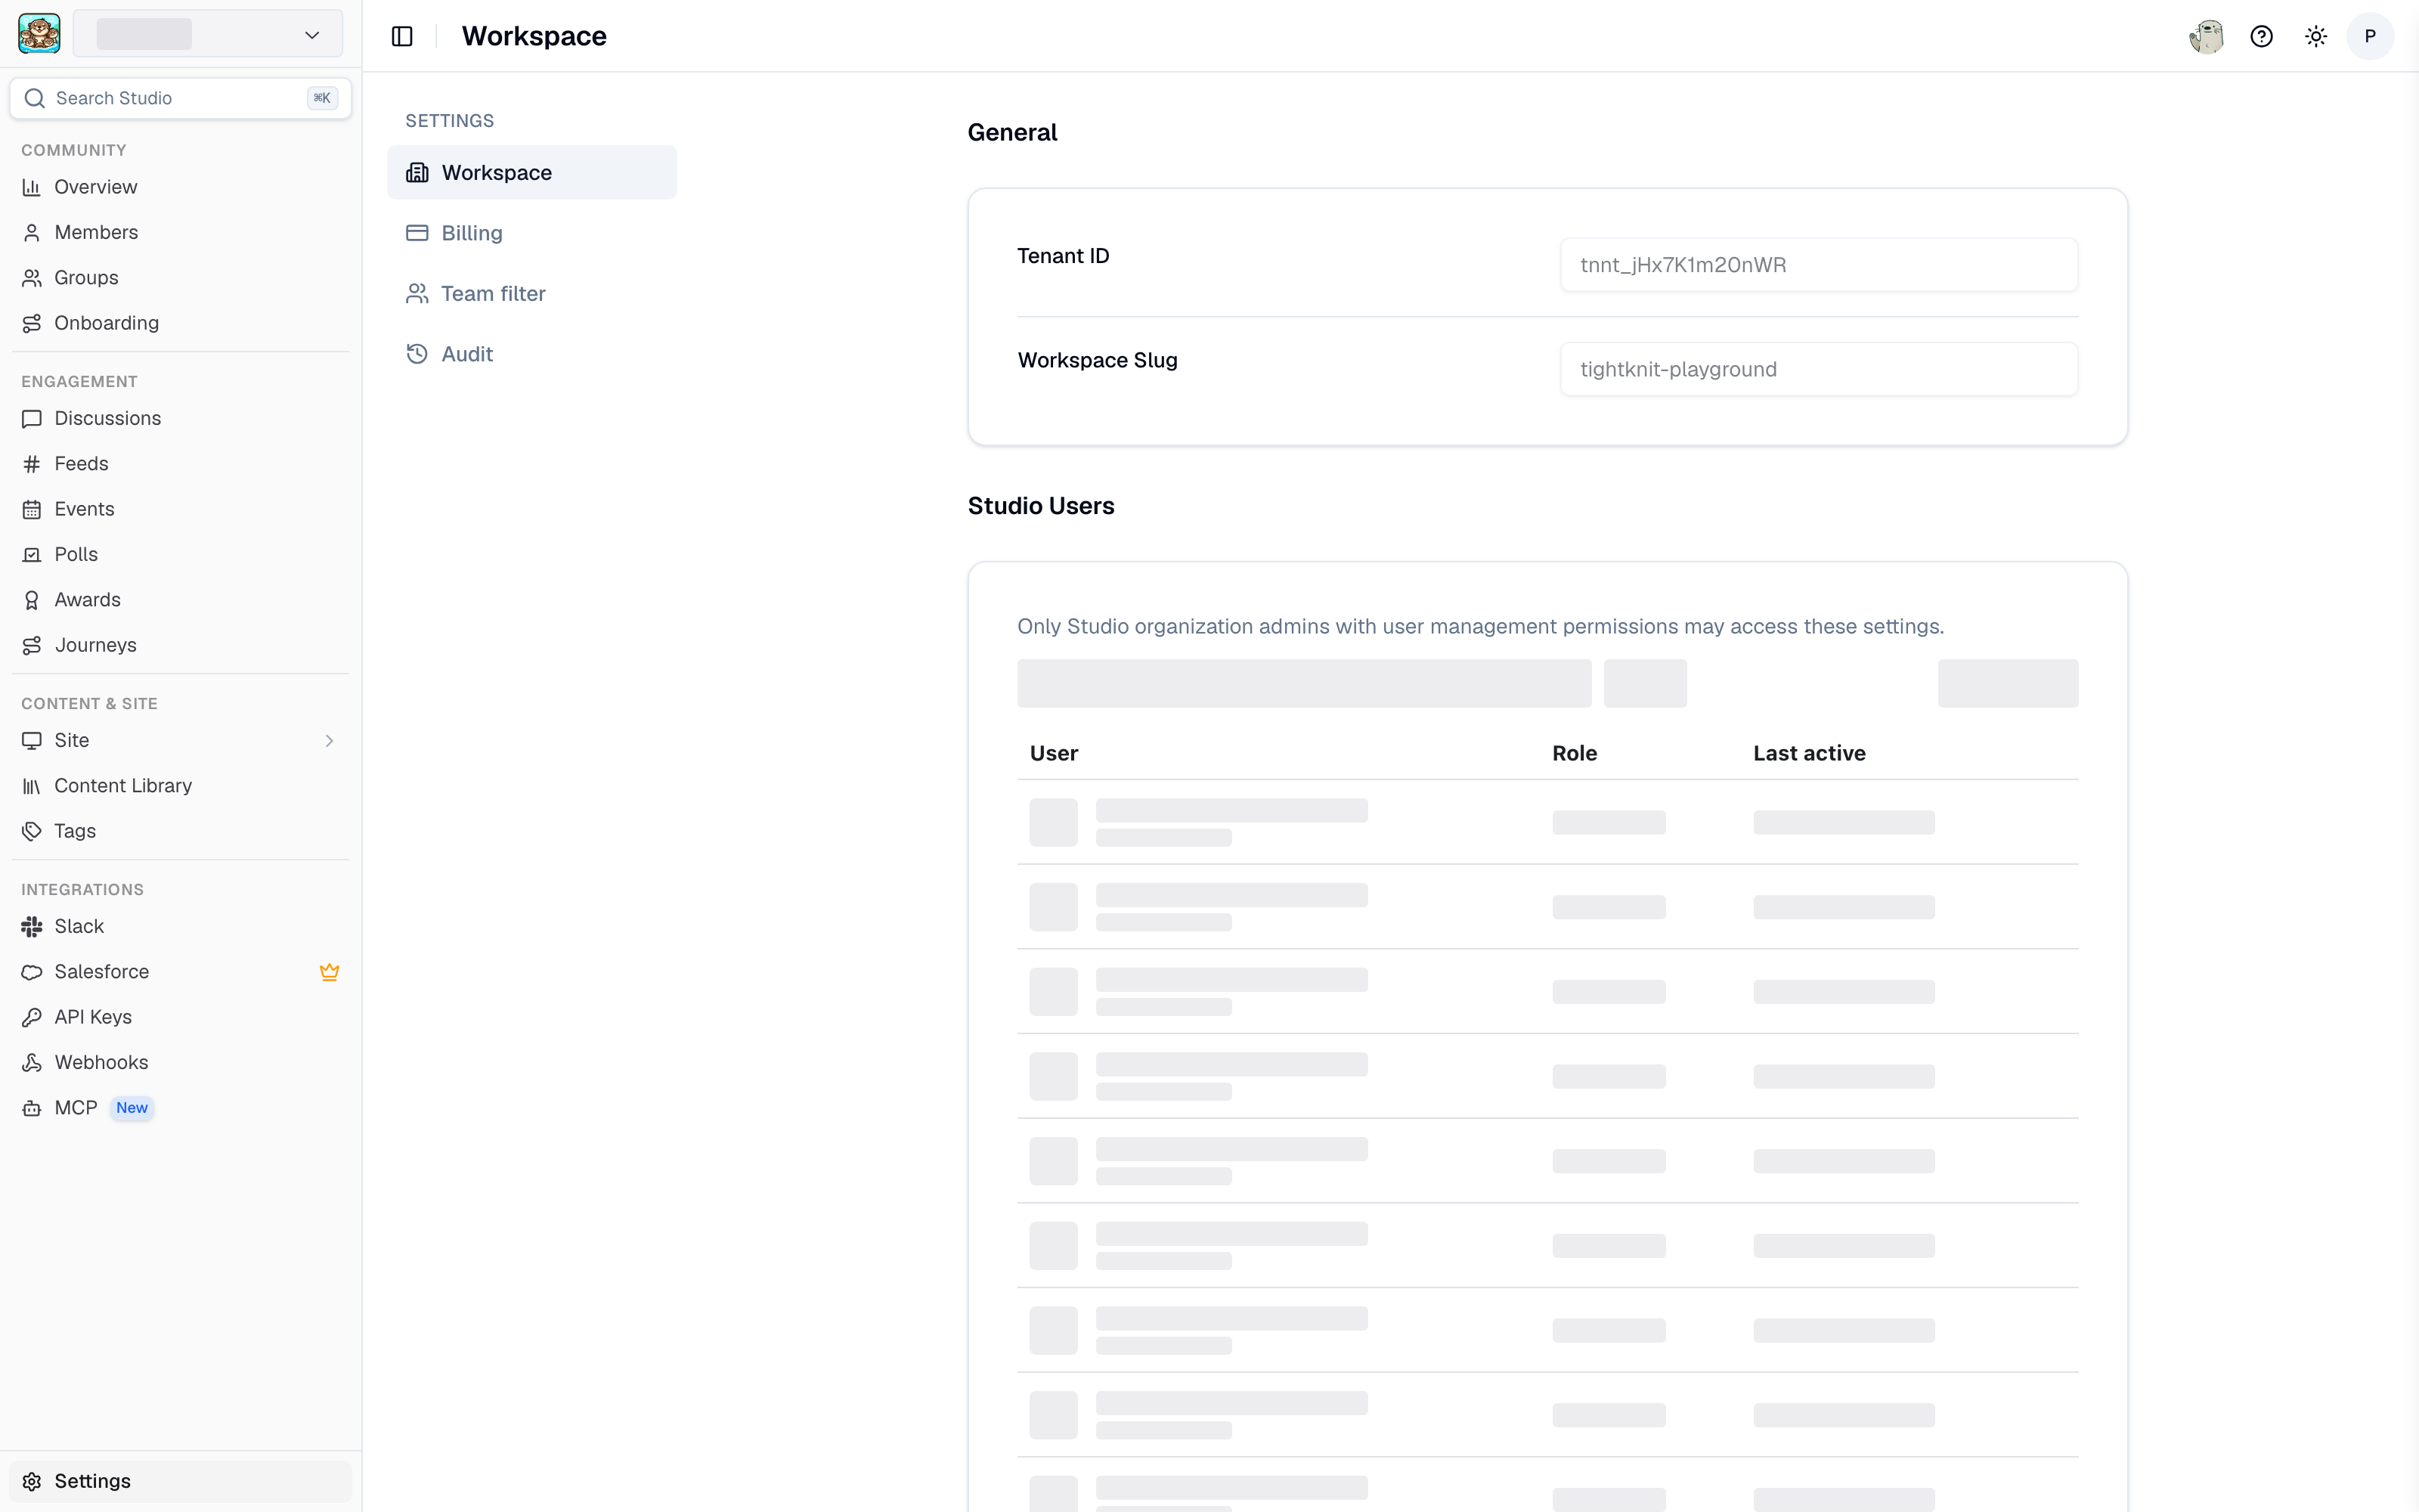Image resolution: width=2419 pixels, height=1512 pixels.
Task: Click the Workspace Slug field
Action: coord(1820,369)
